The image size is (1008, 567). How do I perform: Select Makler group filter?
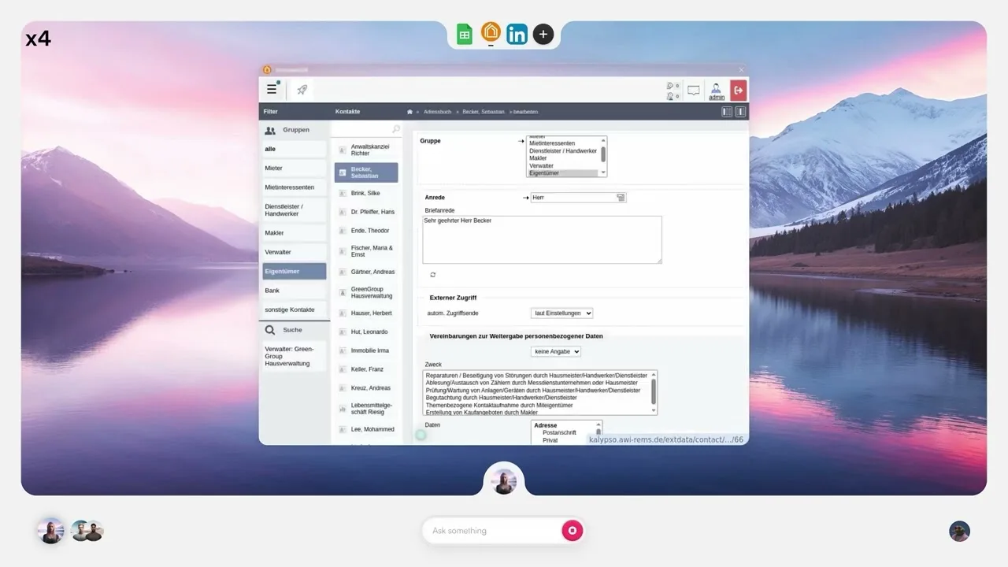[x=294, y=233]
